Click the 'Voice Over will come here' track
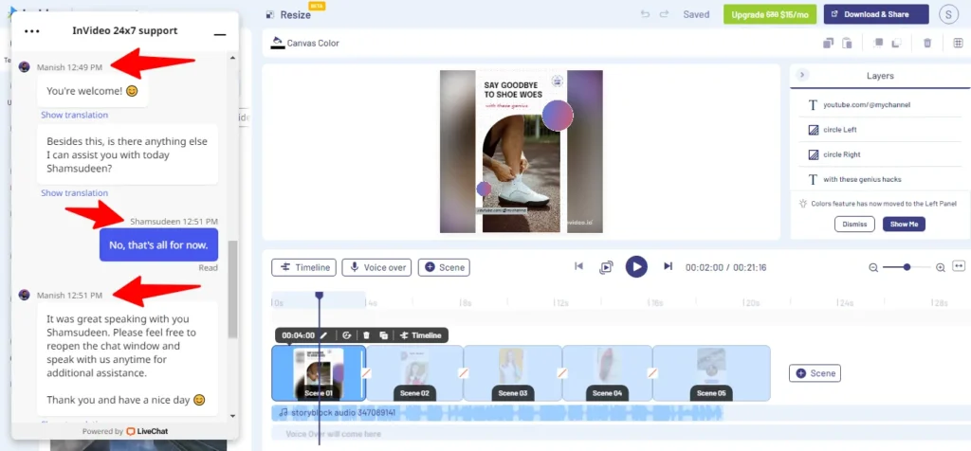The width and height of the screenshot is (971, 451). [621, 434]
